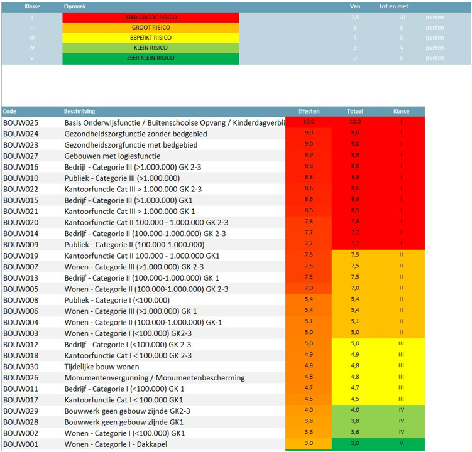Select code cell BOUW025
Screen dimensions: 472x452
(21, 122)
